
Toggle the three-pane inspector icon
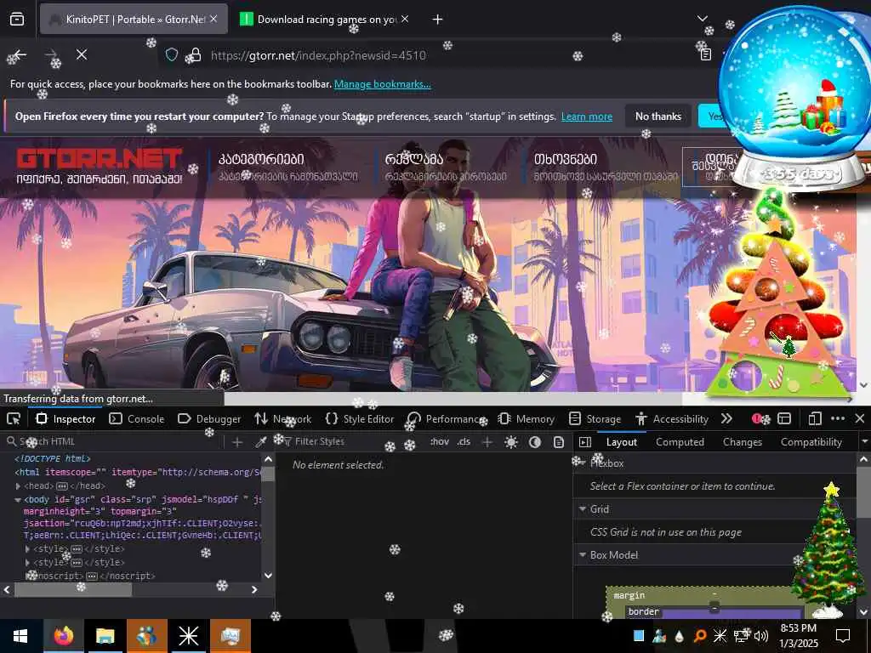[x=585, y=442]
